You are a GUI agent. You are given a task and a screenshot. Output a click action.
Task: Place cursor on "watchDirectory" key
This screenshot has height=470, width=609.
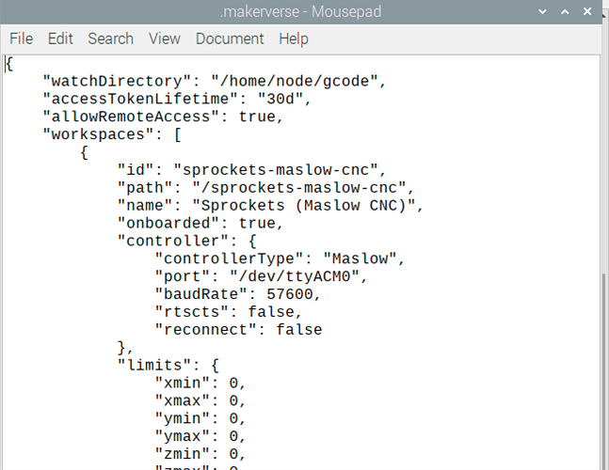(x=117, y=81)
